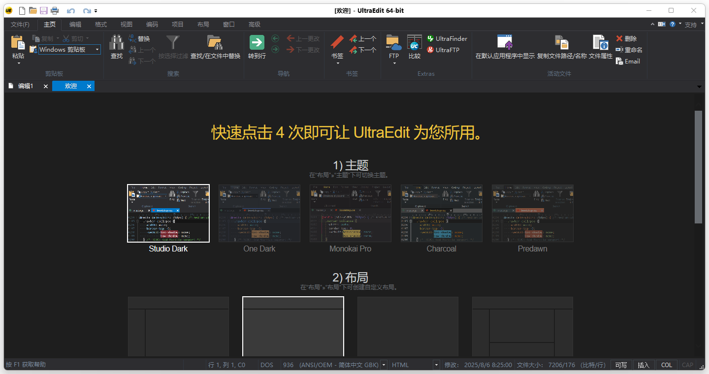Switch to the 格式 (Format) ribbon tab
Screen dimensions: 709x374
(101, 24)
